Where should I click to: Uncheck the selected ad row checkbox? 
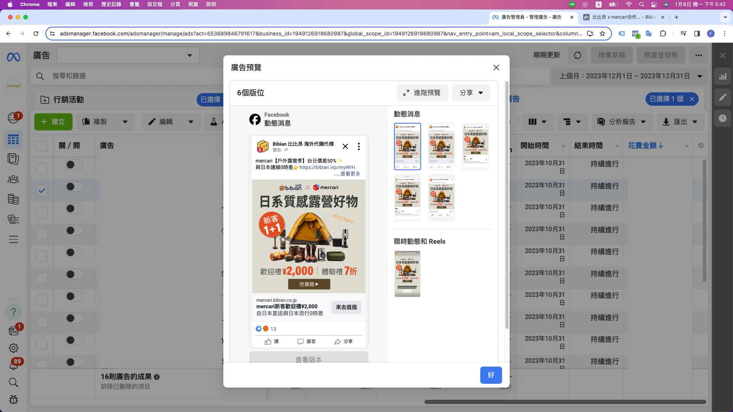[42, 190]
